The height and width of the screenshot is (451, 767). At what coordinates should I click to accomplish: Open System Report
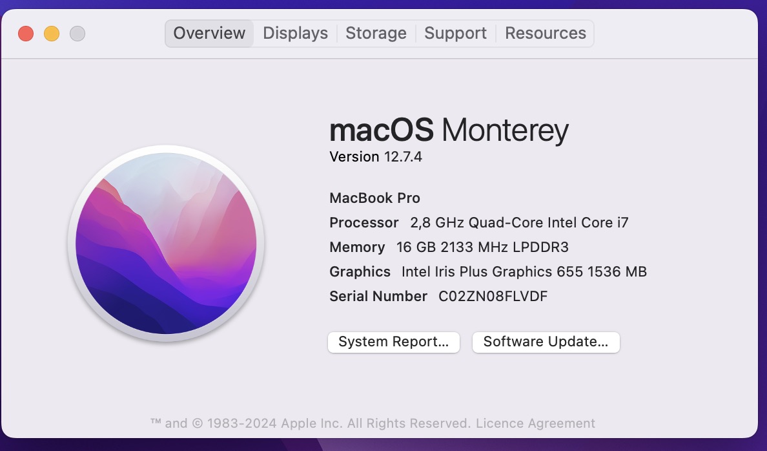[x=393, y=342]
